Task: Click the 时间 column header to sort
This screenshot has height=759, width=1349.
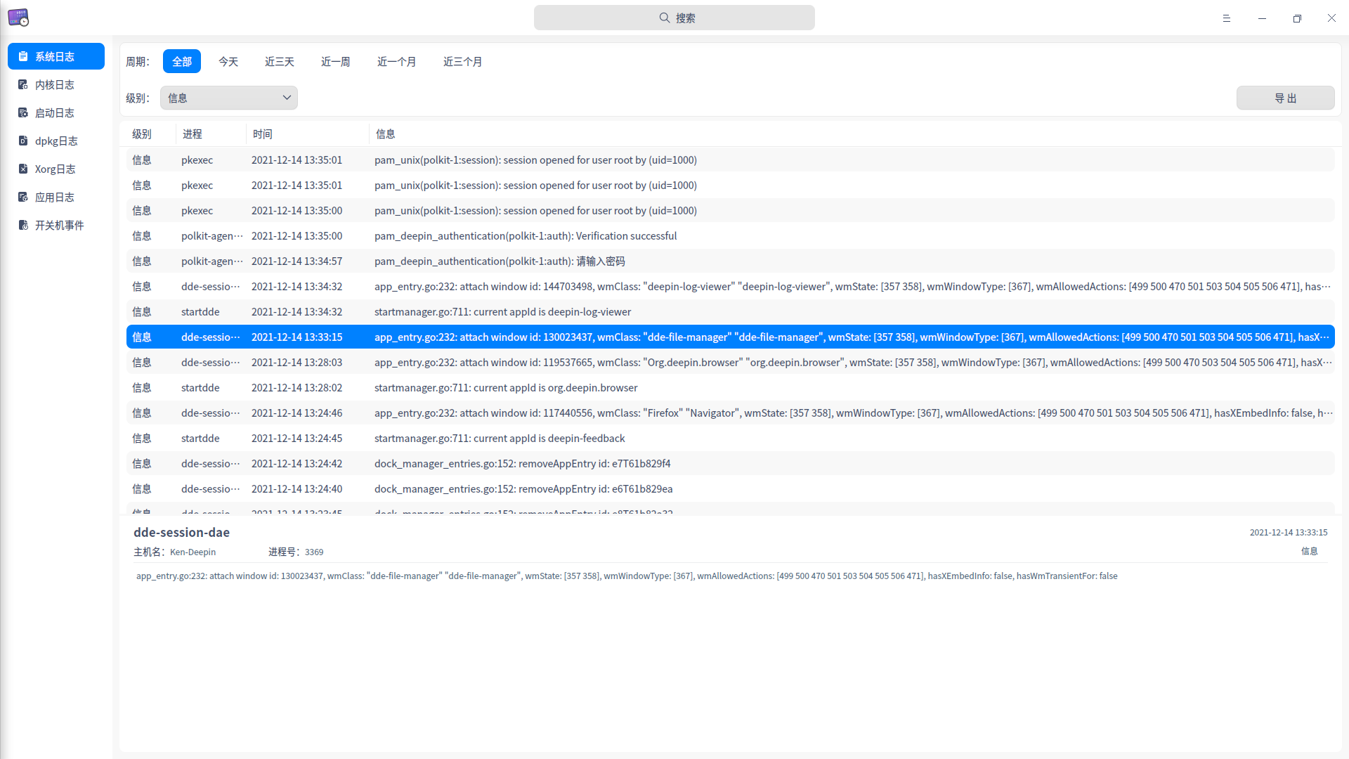Action: point(263,134)
